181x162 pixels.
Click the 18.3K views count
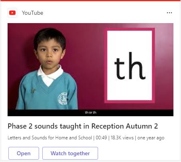pos(122,138)
